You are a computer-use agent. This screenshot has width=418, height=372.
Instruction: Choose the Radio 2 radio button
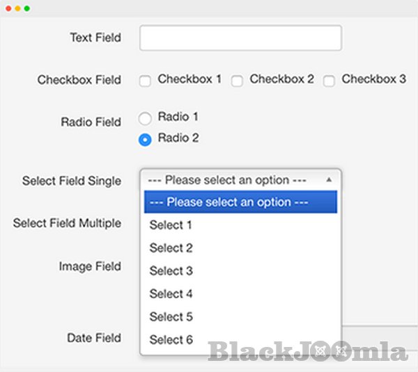145,139
